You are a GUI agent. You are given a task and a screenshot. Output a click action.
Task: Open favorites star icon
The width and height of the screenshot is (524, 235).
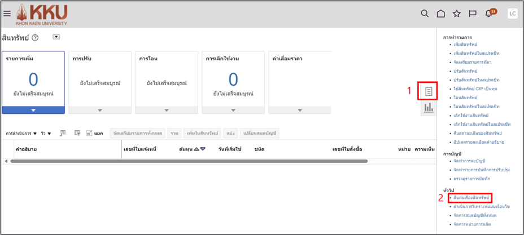(457, 14)
